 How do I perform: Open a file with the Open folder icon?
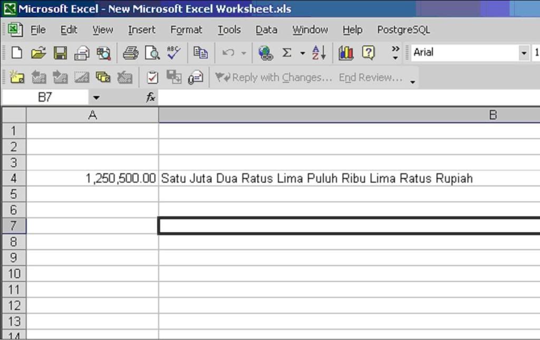[x=38, y=53]
